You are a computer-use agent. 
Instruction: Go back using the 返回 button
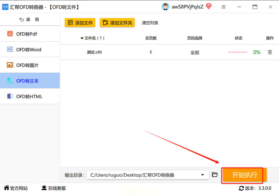(x=29, y=19)
